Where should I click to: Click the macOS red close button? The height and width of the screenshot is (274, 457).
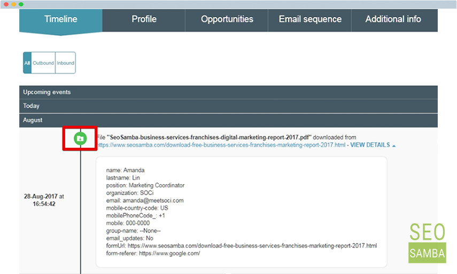[6, 4]
